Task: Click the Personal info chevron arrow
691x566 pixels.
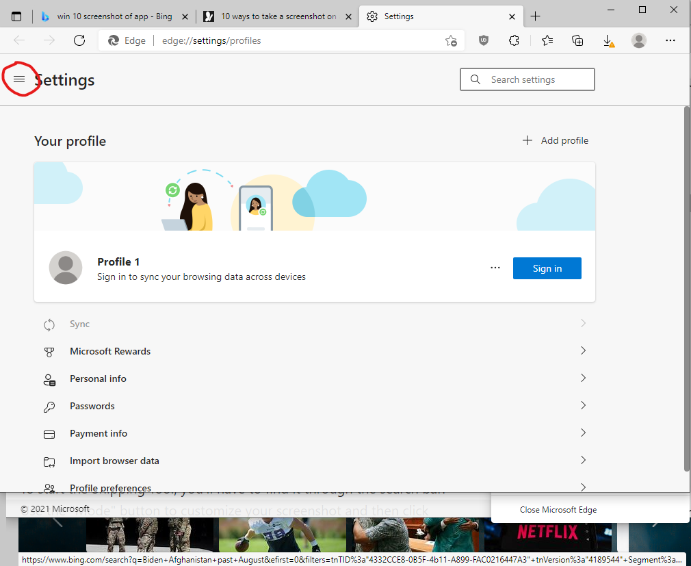Action: pos(583,378)
